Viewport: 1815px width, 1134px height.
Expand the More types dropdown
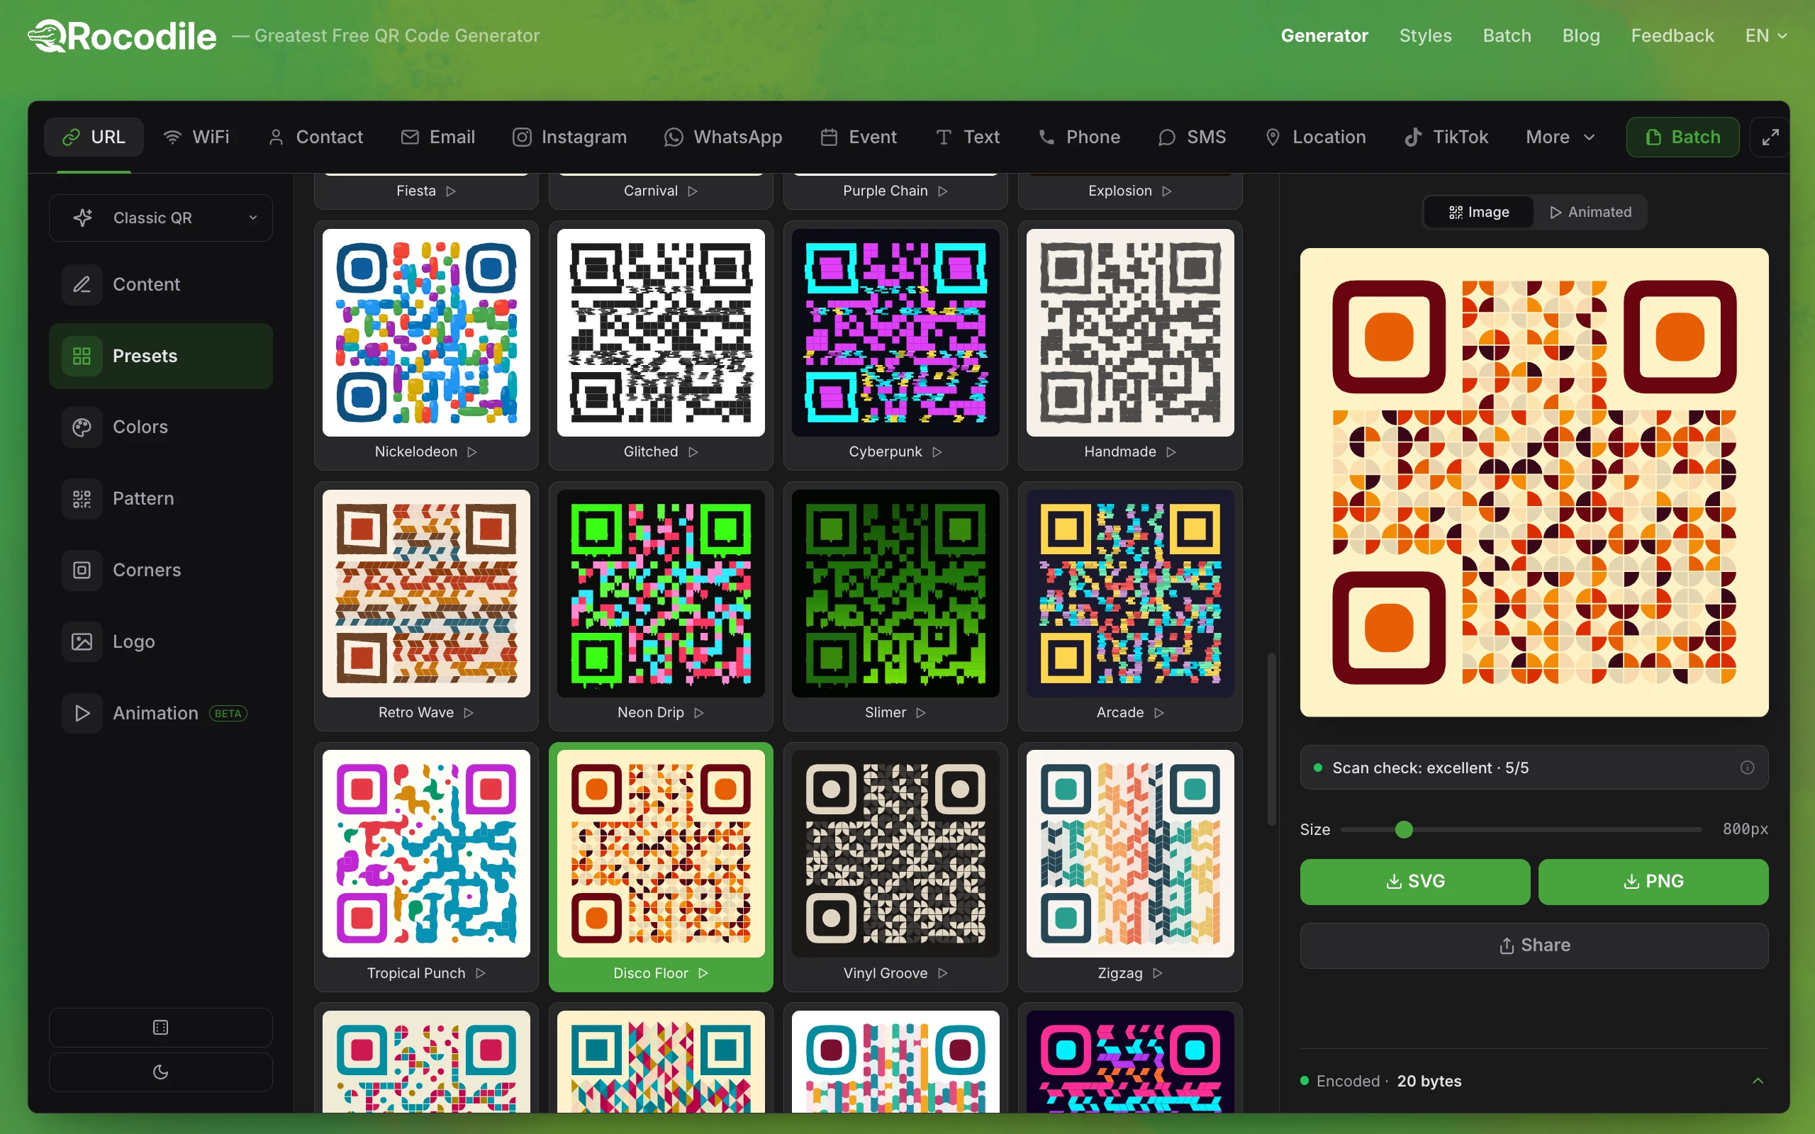pos(1560,137)
